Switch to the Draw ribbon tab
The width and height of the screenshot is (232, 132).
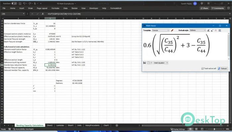pyautogui.click(x=30, y=8)
